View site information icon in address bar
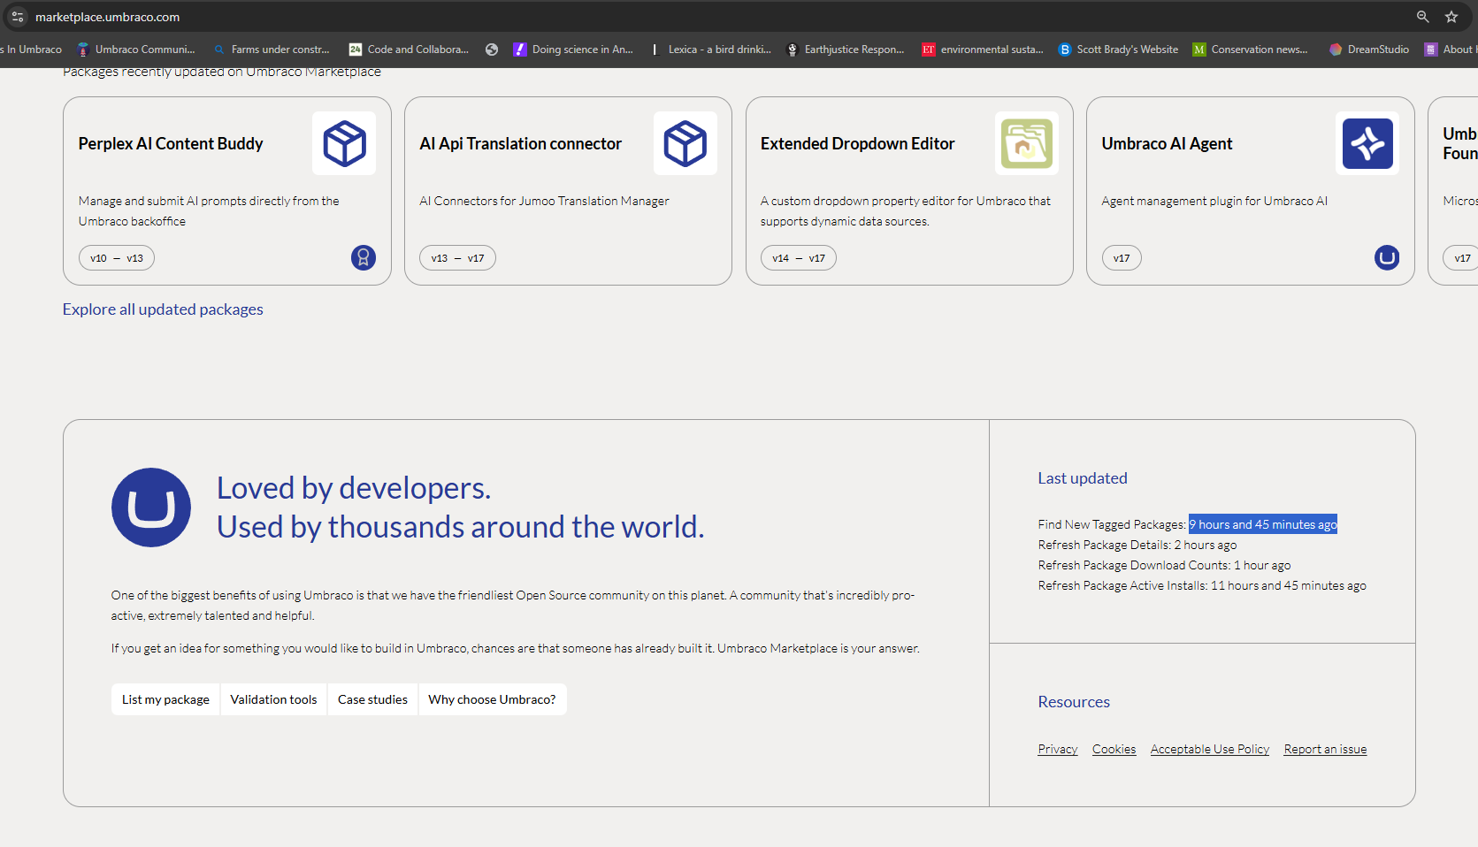 point(18,17)
